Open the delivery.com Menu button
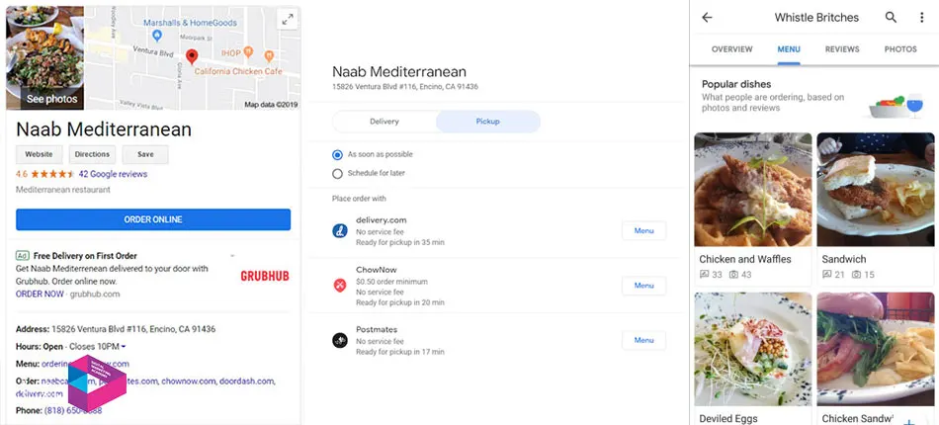This screenshot has height=425, width=939. point(643,230)
